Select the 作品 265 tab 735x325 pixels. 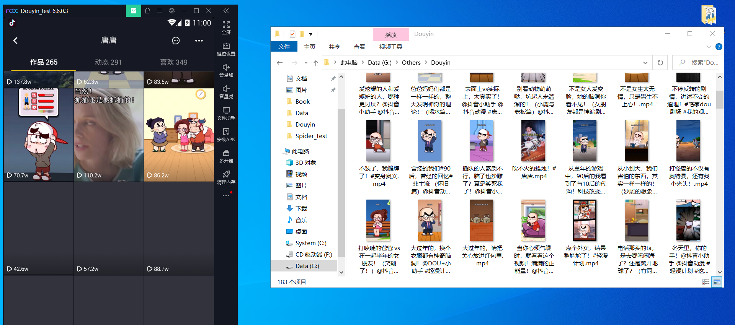coord(44,62)
